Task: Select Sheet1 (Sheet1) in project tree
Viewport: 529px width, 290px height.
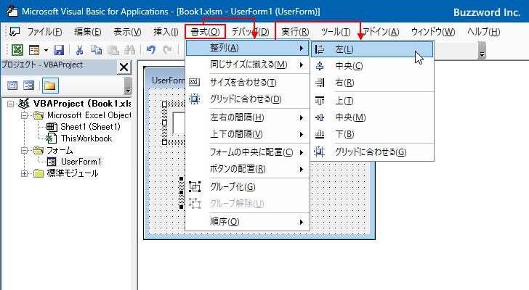Action: (90, 127)
